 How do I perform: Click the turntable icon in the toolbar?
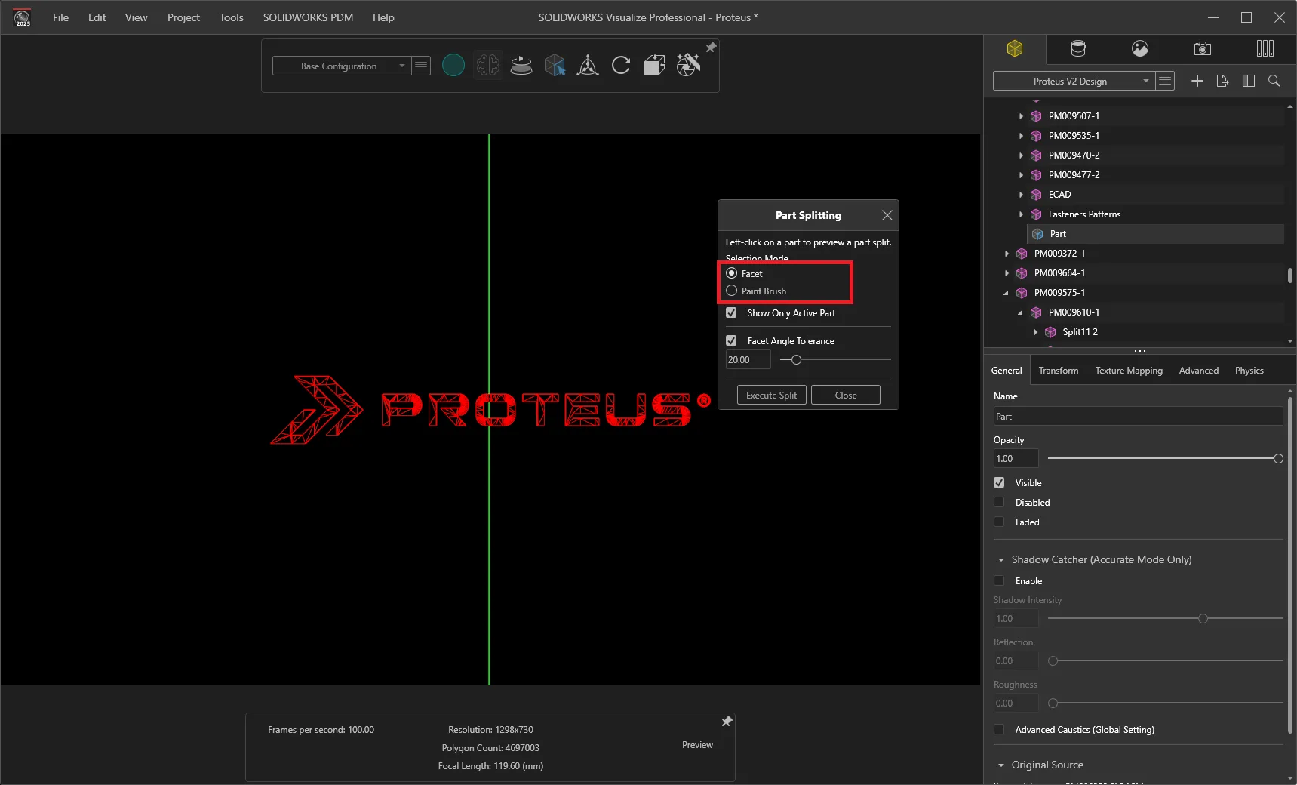pos(521,66)
